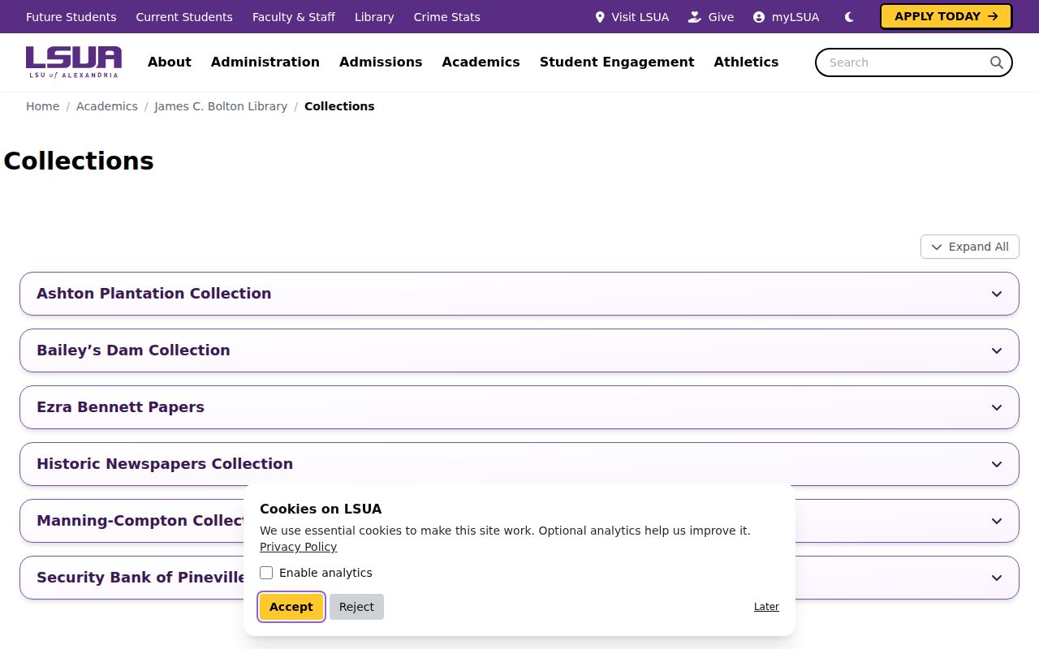The height and width of the screenshot is (649, 1039).
Task: Open Current Students link
Action: [184, 17]
